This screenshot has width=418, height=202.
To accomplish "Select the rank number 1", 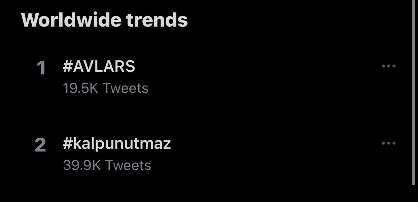I will tap(41, 68).
